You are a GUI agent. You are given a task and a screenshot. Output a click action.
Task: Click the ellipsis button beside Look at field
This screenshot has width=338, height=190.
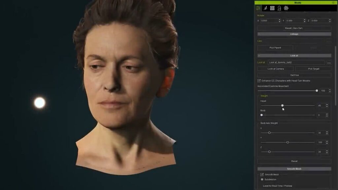(x=329, y=62)
